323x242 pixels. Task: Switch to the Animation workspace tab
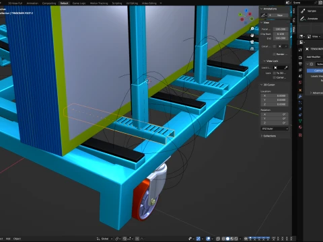click(32, 3)
